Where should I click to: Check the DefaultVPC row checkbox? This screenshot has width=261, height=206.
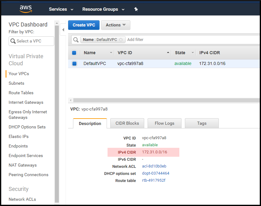click(74, 63)
